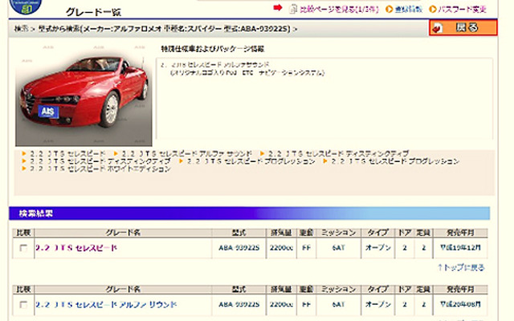Click the 平成19年12月 release date cell
Viewport: 514px width, 321px height.
(x=460, y=248)
